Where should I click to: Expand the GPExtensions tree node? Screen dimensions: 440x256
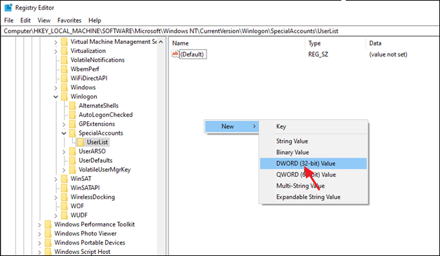[64, 124]
